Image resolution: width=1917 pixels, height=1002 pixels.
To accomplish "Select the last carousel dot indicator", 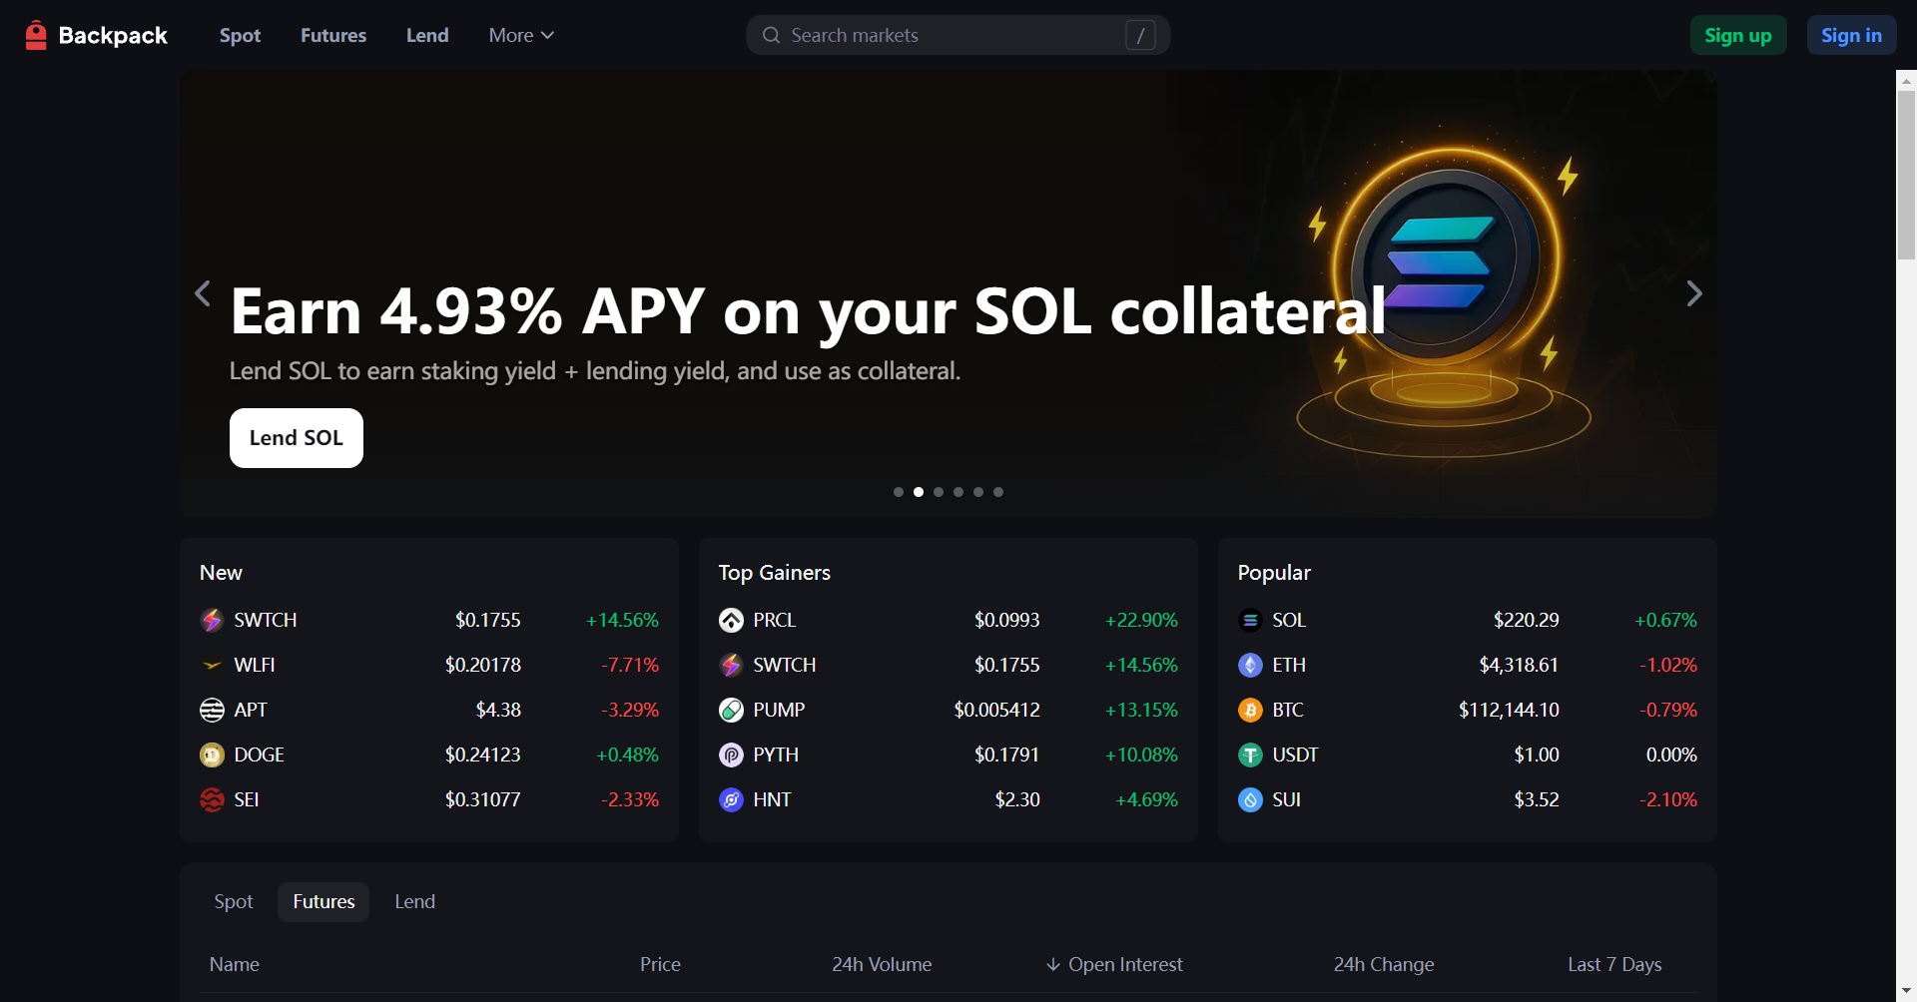I will coord(998,492).
